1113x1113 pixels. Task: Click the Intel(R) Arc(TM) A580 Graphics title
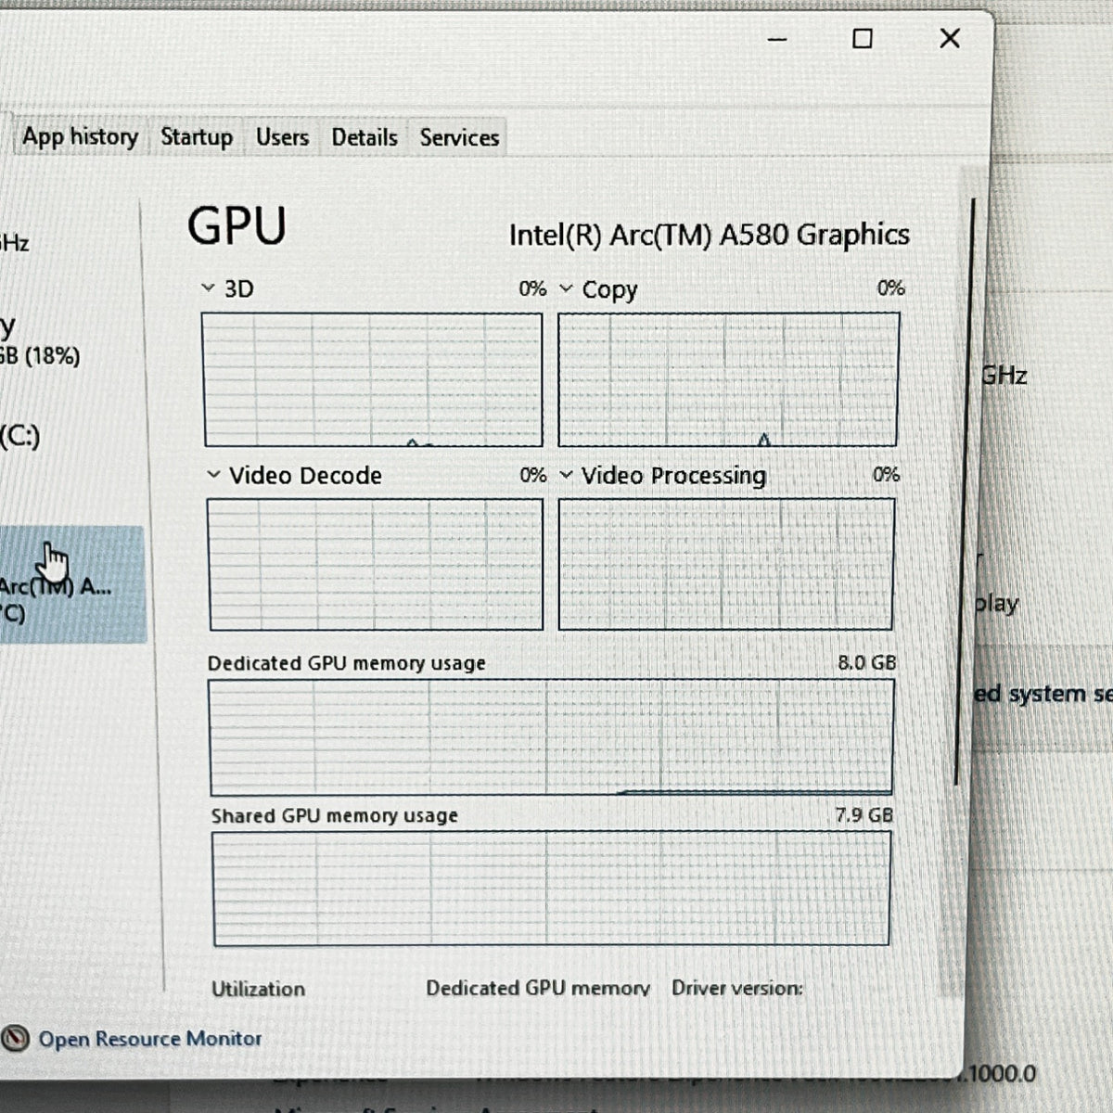pos(709,235)
